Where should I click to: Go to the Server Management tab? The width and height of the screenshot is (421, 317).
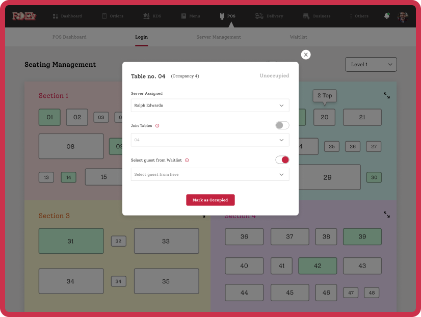219,37
